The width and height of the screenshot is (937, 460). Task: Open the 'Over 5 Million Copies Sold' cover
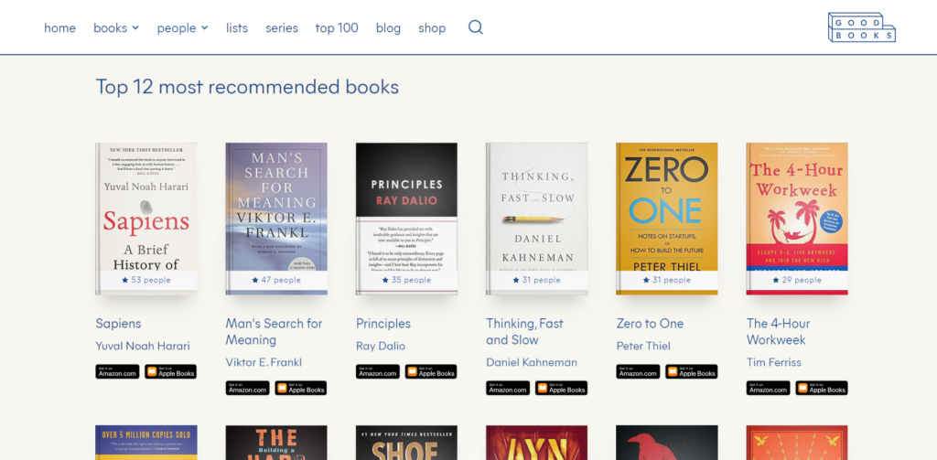point(146,443)
